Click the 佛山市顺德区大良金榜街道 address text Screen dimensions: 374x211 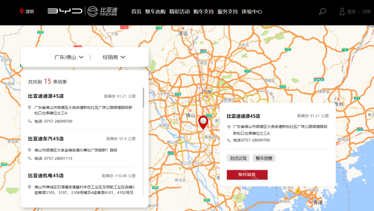[76, 150]
